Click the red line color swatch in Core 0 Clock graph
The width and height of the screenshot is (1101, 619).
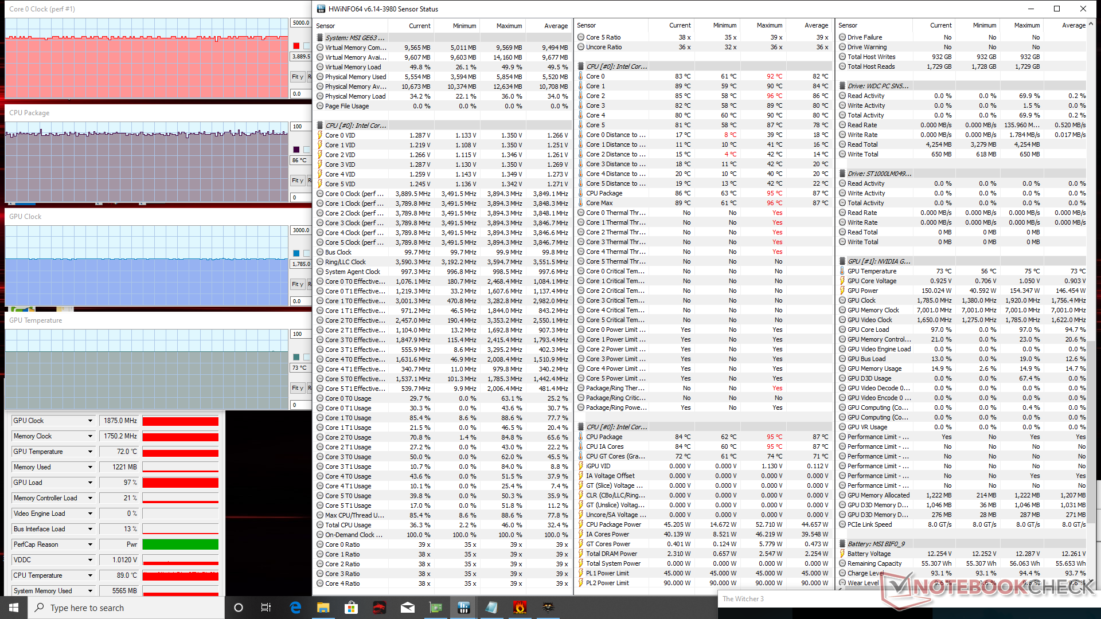(296, 46)
